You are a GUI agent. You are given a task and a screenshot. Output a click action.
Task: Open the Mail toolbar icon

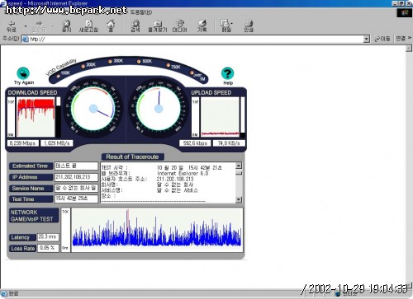pos(225,26)
